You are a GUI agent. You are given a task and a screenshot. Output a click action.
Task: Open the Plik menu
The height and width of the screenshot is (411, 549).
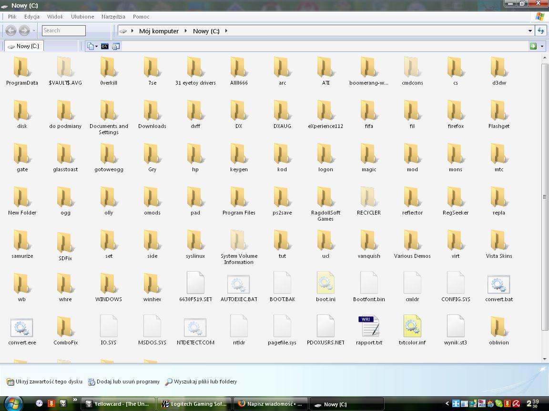click(x=12, y=17)
